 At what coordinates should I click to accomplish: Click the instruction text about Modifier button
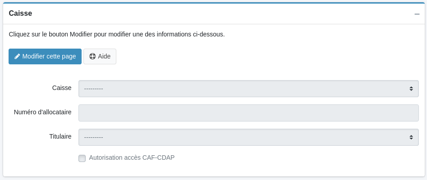(x=116, y=34)
